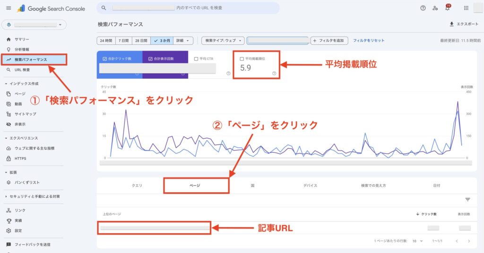Click the manage users icon
484x253 pixels.
[x=435, y=8]
